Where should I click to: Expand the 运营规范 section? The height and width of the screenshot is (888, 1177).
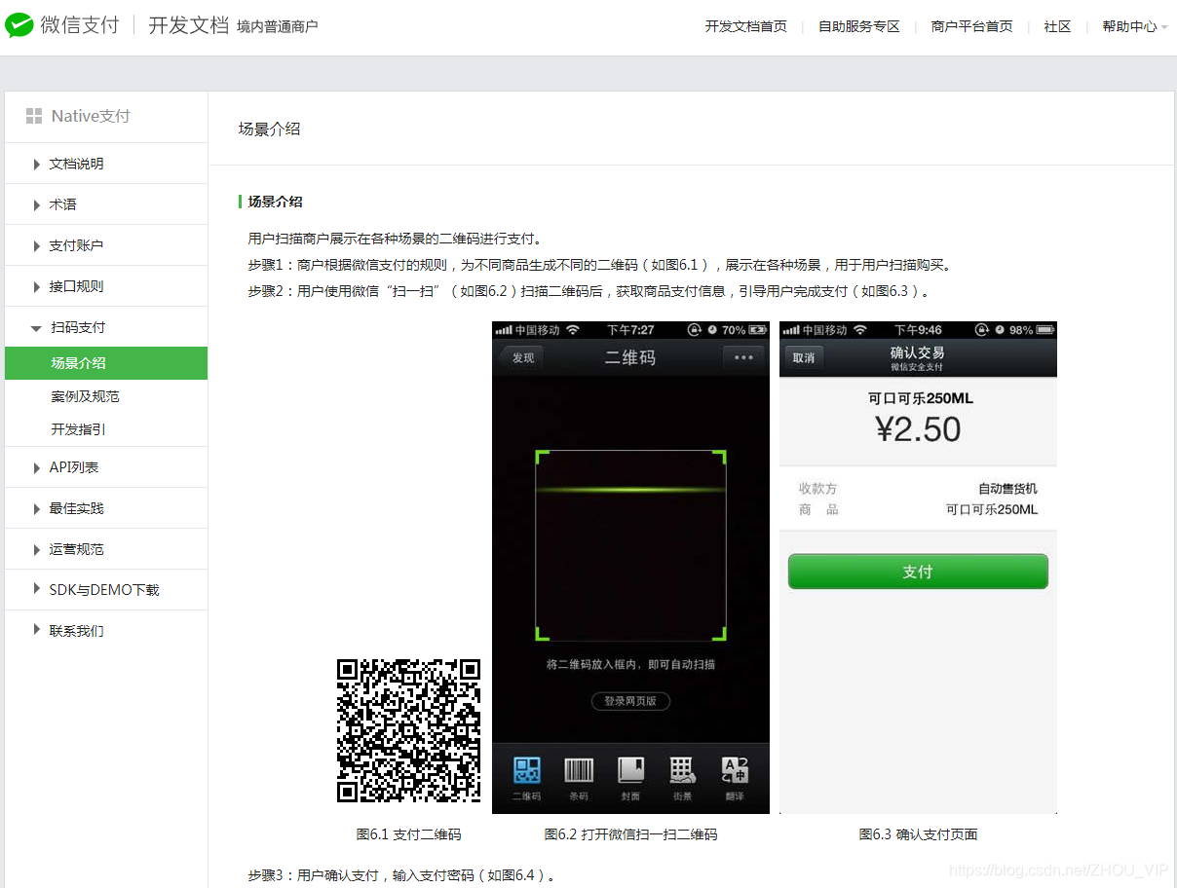pos(106,549)
